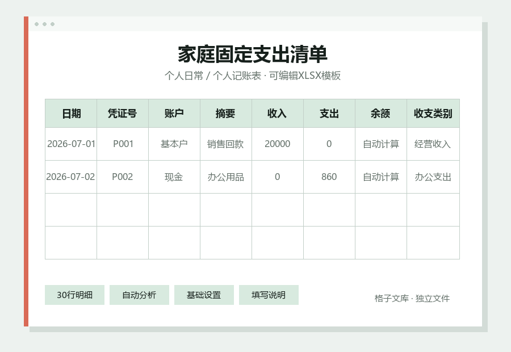Click the income cell 0 in P002 row
511x352 pixels.
point(278,177)
